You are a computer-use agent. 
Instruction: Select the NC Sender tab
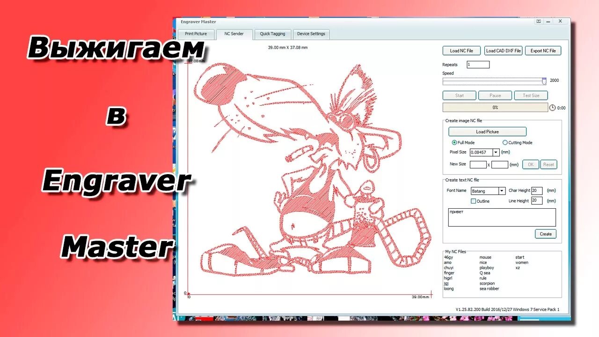coord(234,34)
